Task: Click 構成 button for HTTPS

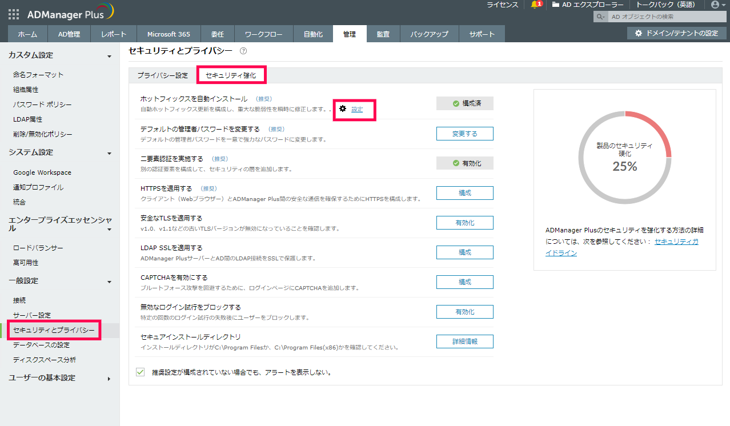Action: [465, 193]
